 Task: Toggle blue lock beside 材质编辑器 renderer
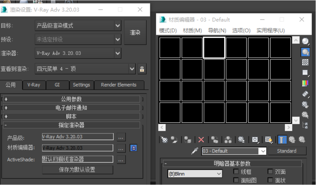[134, 148]
